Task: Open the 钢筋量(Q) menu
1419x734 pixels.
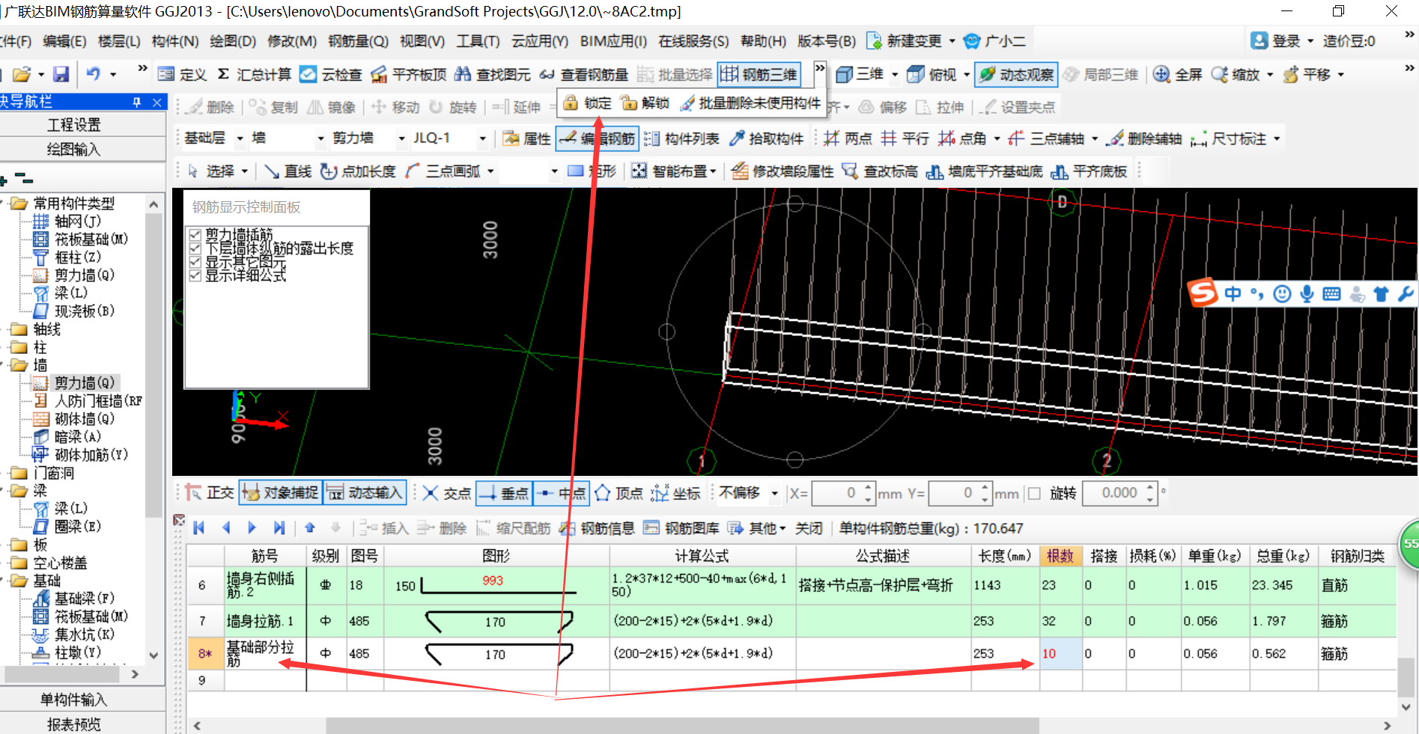Action: click(358, 41)
